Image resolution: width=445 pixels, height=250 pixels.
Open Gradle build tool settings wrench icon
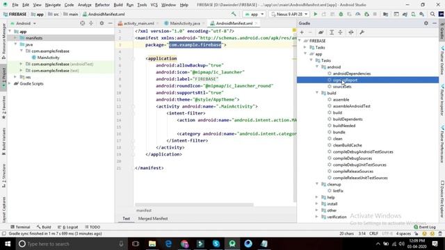[x=362, y=33]
